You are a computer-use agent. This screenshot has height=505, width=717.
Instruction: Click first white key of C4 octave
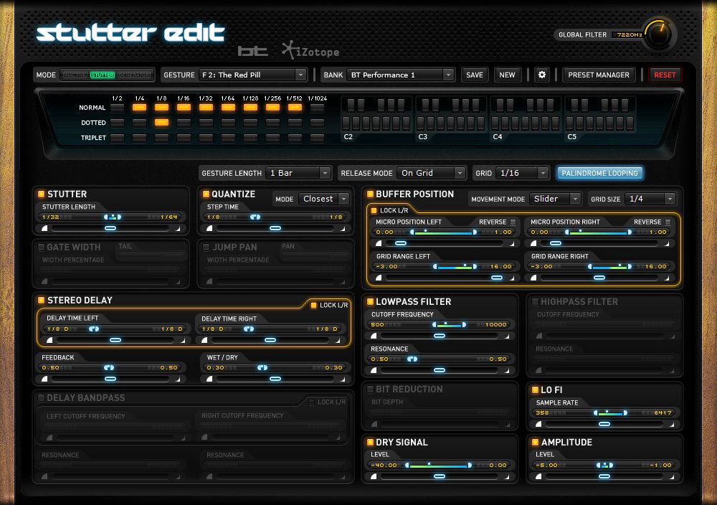click(x=495, y=123)
